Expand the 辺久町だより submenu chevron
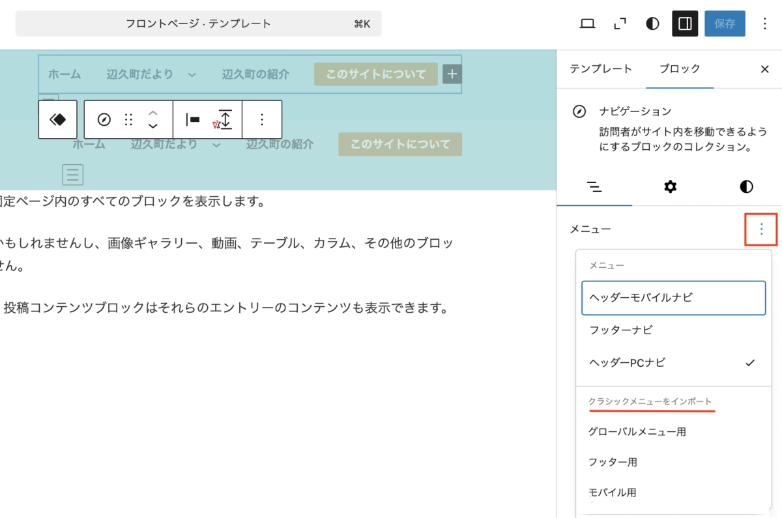This screenshot has height=518, width=782. (x=192, y=75)
